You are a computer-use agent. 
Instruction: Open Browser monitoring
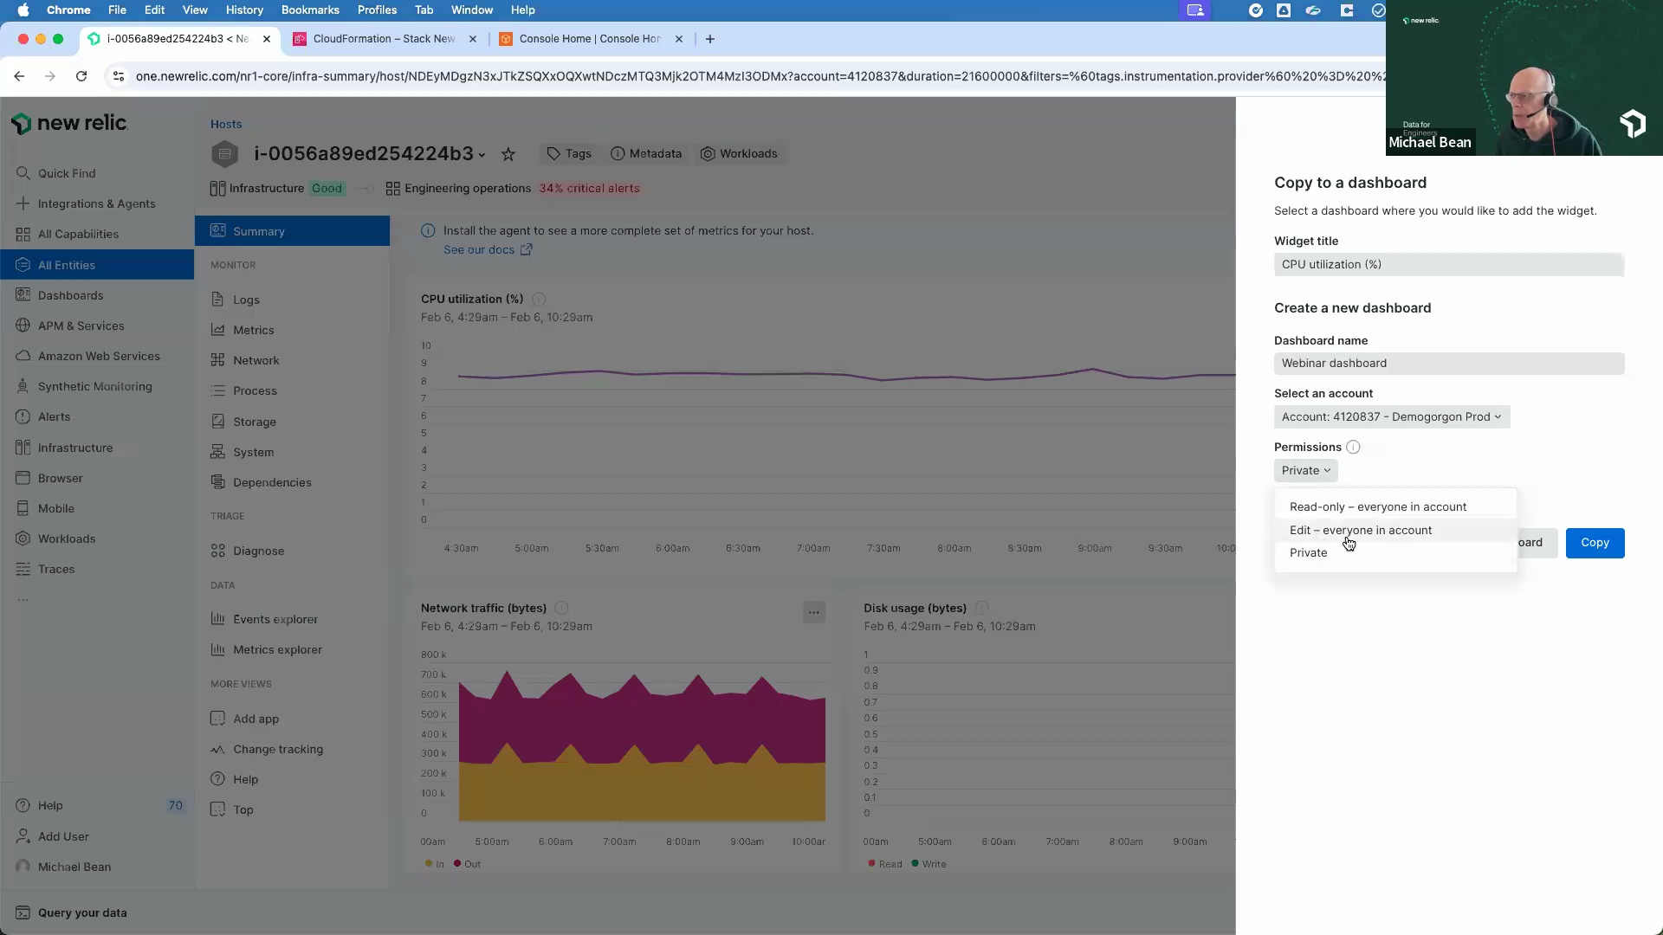pos(49,478)
